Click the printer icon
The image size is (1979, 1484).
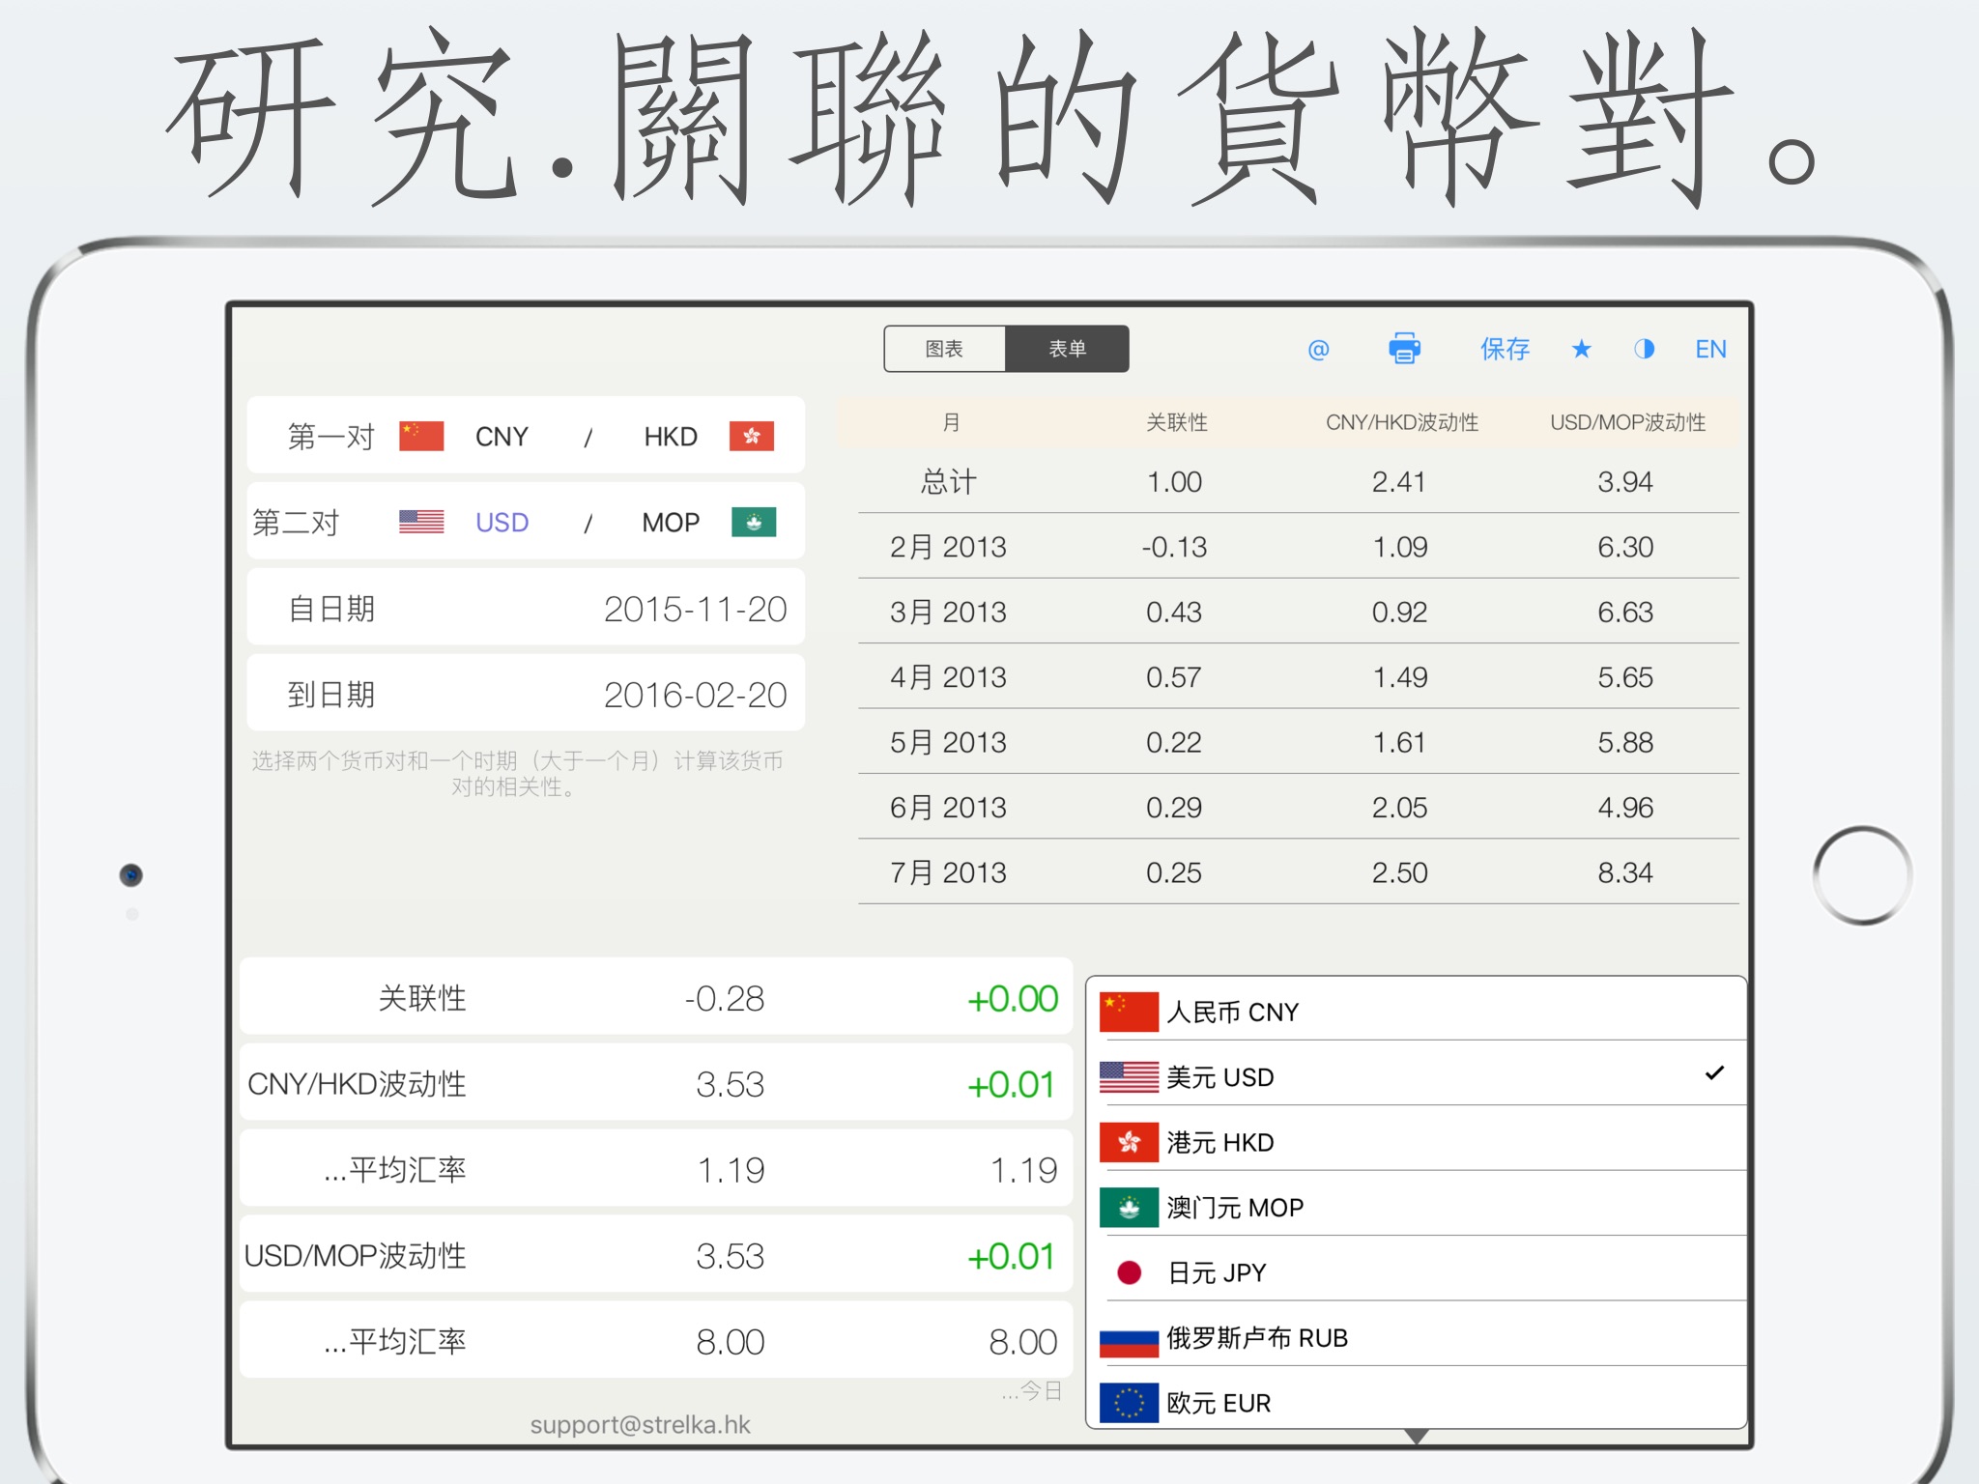[1404, 349]
